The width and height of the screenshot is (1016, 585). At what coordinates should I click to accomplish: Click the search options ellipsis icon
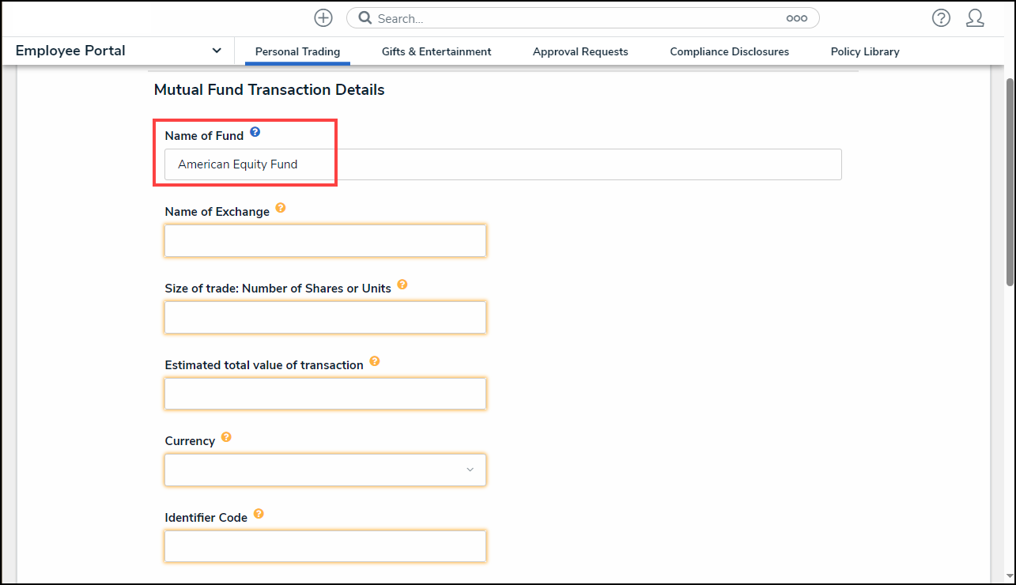tap(796, 18)
